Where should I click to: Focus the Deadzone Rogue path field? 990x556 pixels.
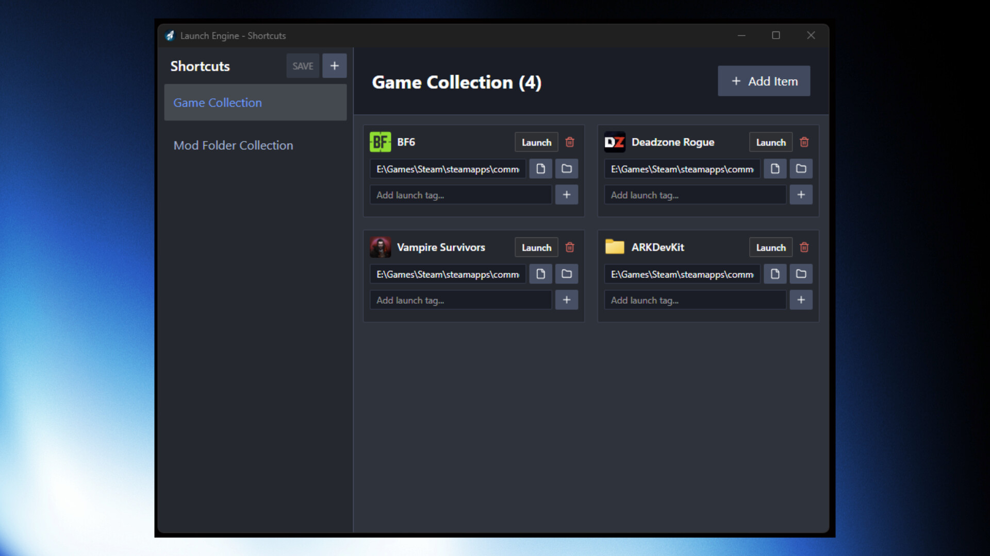coord(682,169)
